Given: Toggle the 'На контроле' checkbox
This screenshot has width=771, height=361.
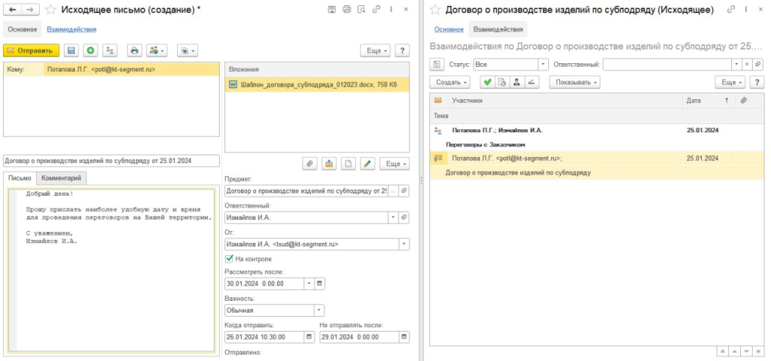Looking at the screenshot, I should click(230, 259).
